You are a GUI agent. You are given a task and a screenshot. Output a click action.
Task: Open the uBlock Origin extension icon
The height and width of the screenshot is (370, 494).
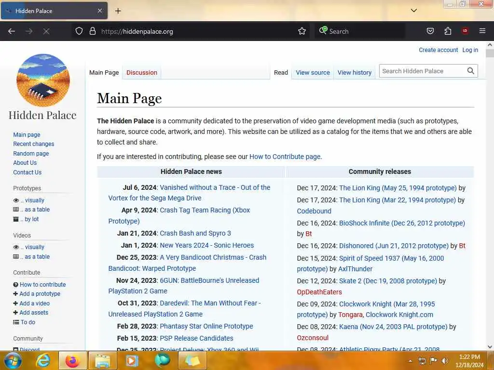coord(465,31)
